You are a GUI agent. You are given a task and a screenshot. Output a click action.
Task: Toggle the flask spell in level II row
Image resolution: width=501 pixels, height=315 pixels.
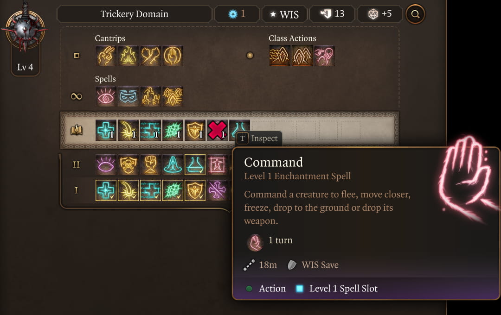click(x=195, y=164)
